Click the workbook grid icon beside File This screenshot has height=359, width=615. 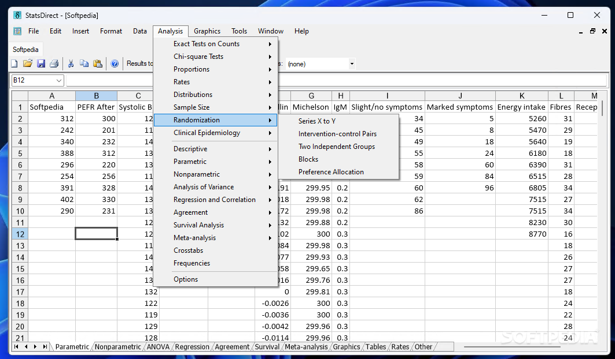17,31
